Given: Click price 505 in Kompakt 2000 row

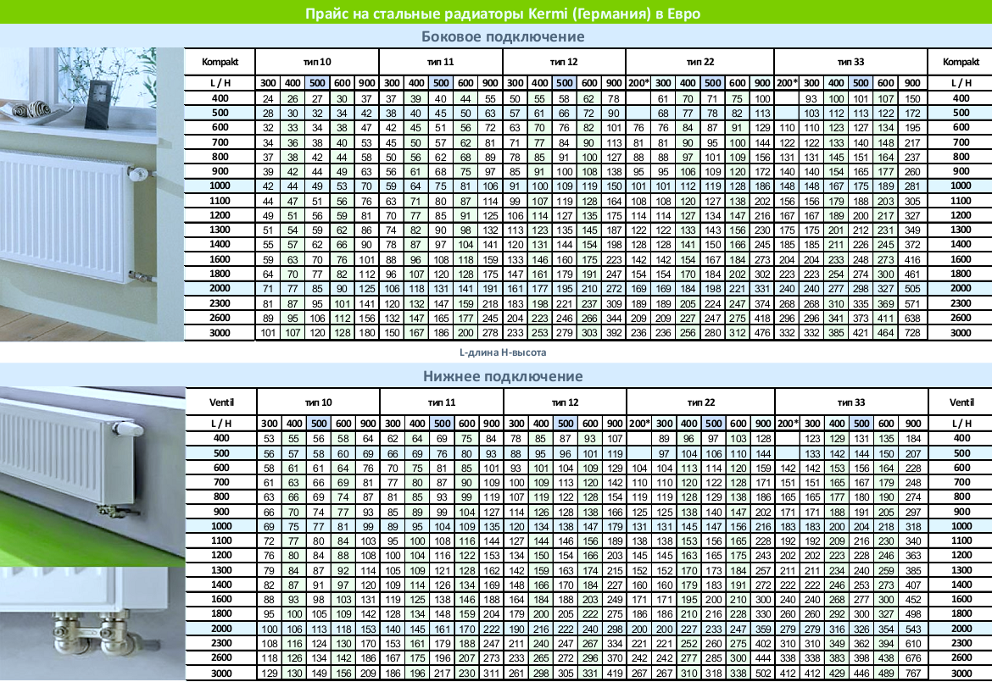Looking at the screenshot, I should (x=912, y=289).
